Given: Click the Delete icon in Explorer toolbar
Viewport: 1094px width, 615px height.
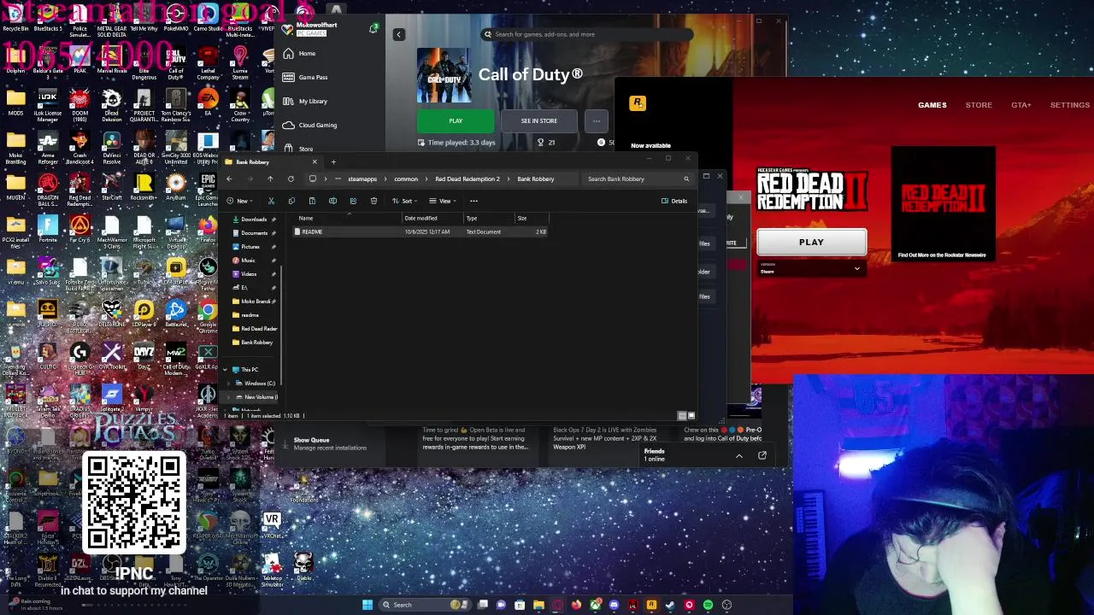Looking at the screenshot, I should [373, 201].
